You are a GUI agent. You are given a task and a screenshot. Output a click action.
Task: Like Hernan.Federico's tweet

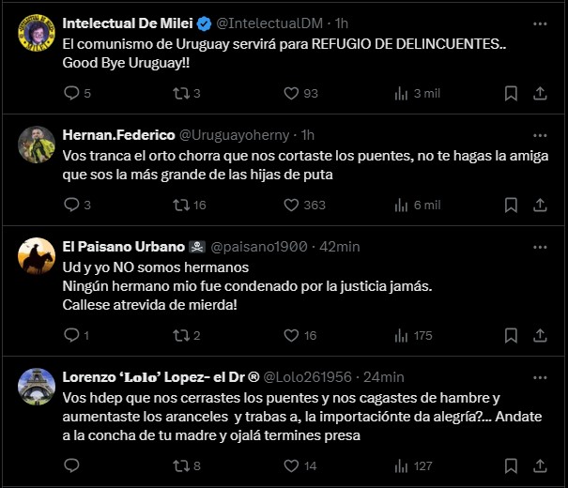[291, 205]
